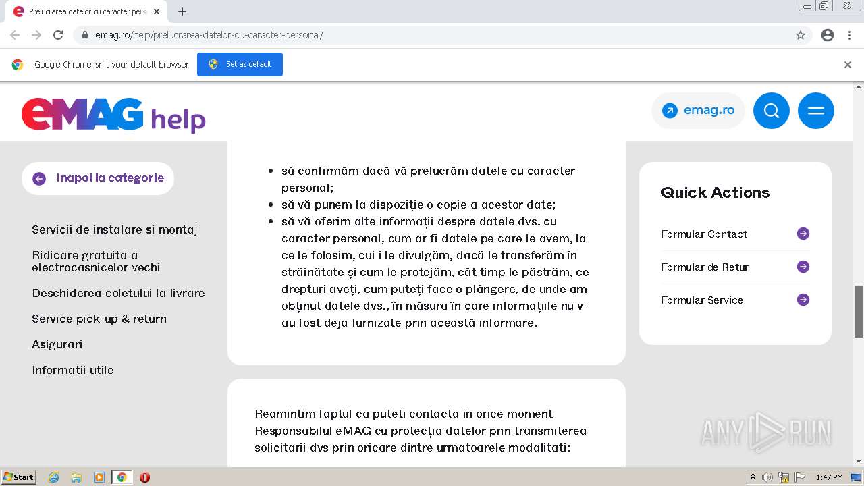The width and height of the screenshot is (864, 486).
Task: Click the browser Back arrow
Action: pos(15,35)
